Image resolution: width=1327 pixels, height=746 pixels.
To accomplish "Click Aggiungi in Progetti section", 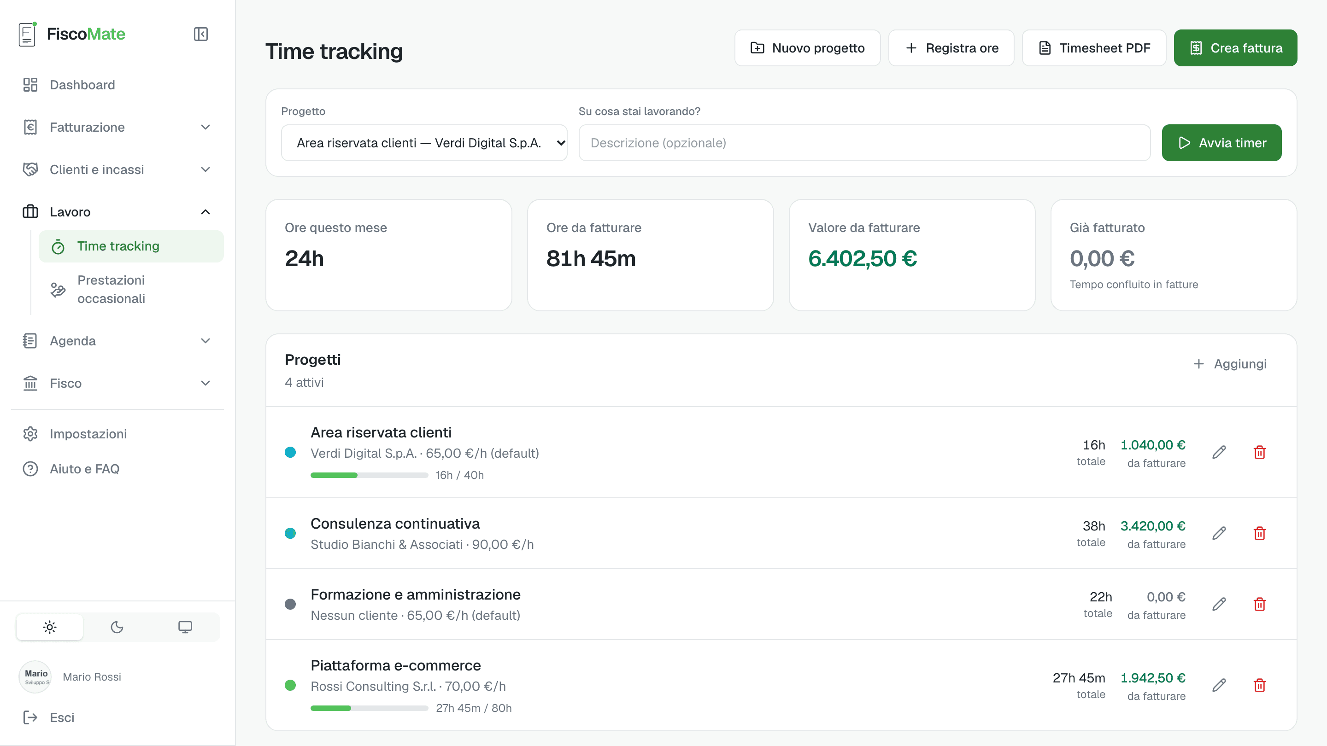I will point(1230,364).
